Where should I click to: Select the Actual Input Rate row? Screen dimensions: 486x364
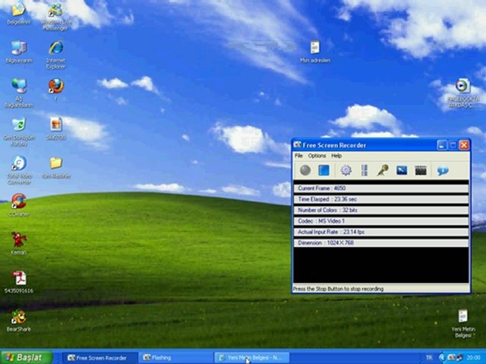381,232
